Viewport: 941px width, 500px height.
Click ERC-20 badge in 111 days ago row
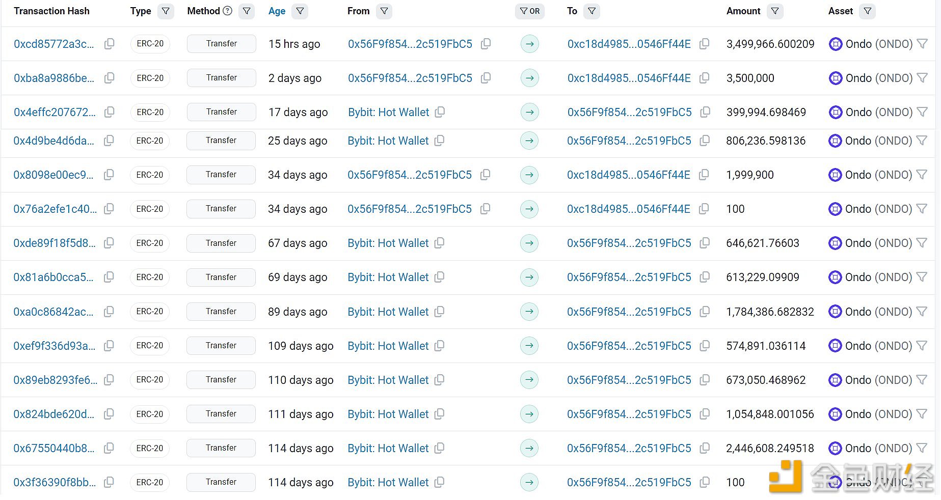[150, 414]
